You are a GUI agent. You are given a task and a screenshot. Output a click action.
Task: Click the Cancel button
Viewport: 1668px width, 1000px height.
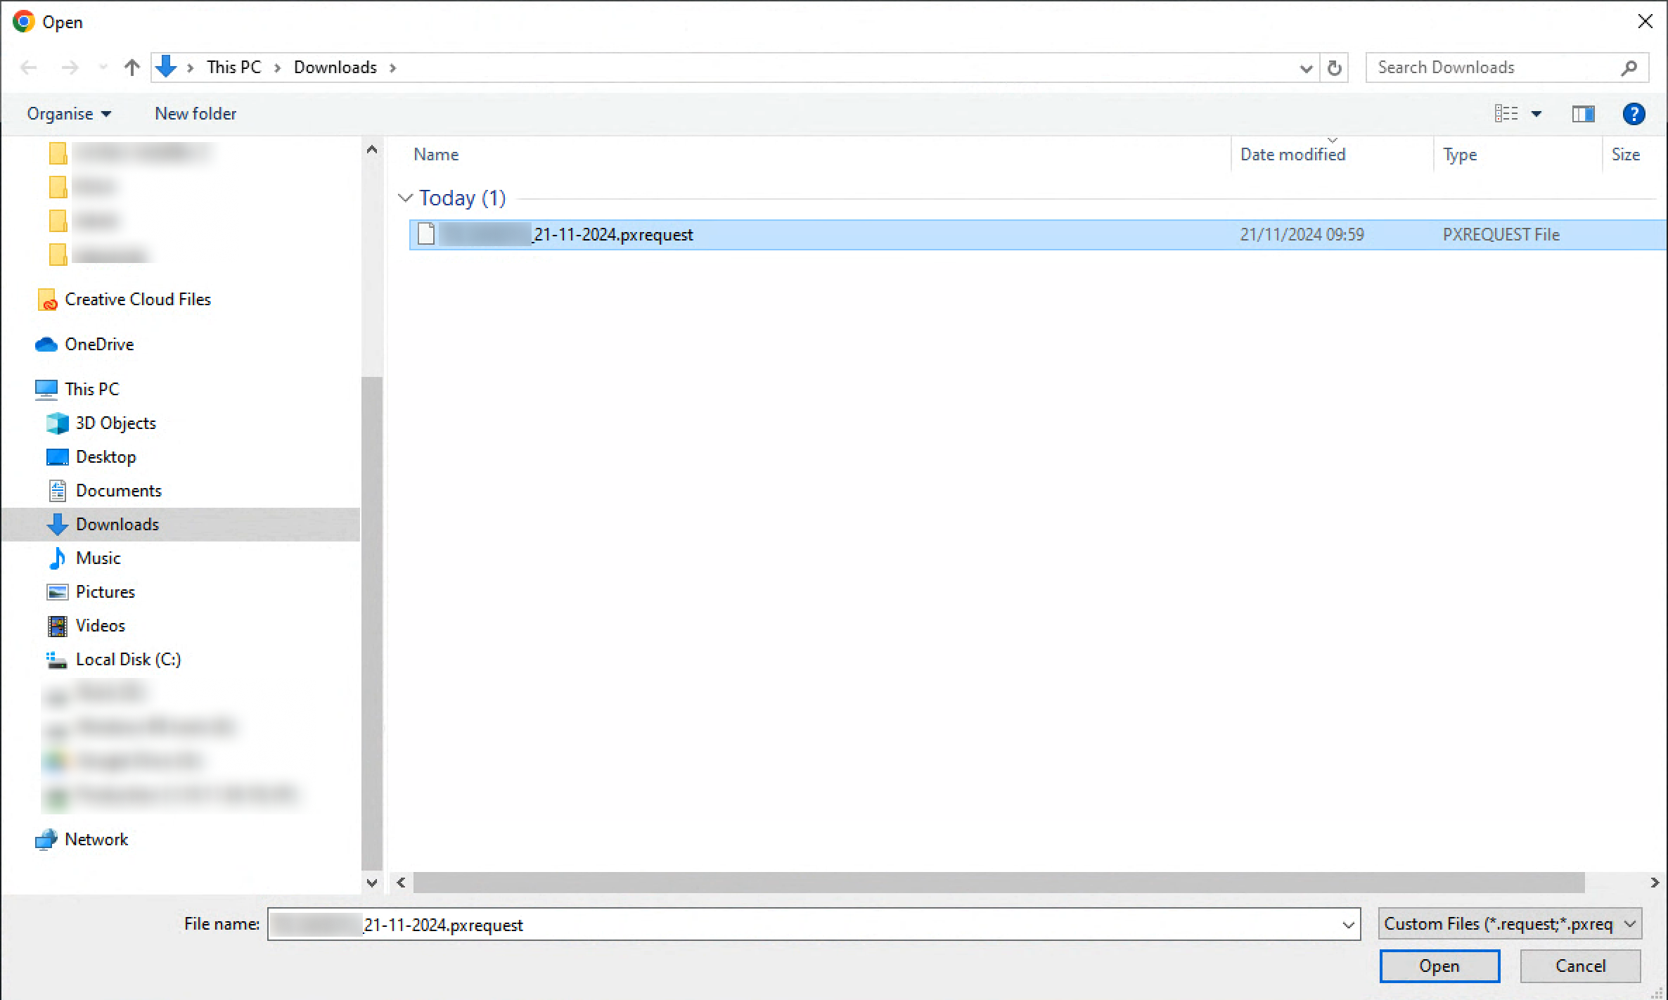point(1580,966)
